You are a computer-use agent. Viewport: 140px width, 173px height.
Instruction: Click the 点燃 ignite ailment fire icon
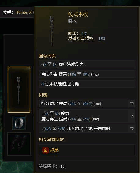[45, 150]
